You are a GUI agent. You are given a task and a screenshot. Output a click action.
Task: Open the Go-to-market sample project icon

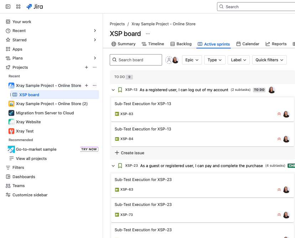tap(11, 149)
